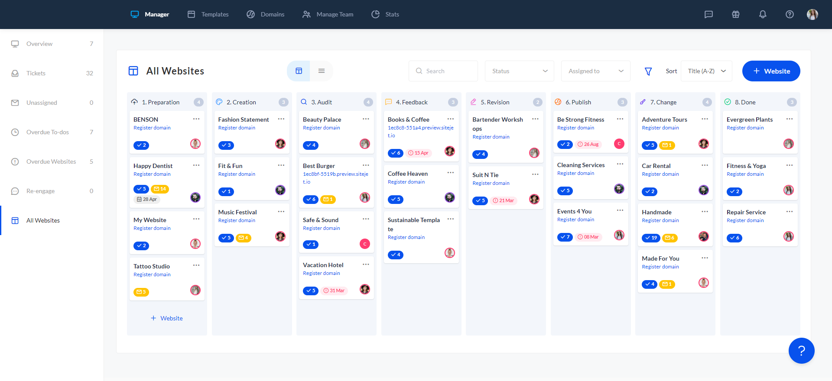The width and height of the screenshot is (832, 381).
Task: Click the question mark icon in top bar
Action: click(790, 14)
